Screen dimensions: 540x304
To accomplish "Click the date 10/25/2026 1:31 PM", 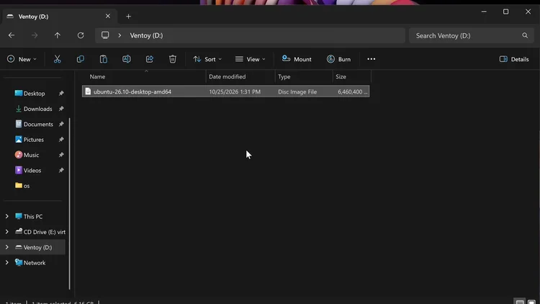I will (x=235, y=91).
